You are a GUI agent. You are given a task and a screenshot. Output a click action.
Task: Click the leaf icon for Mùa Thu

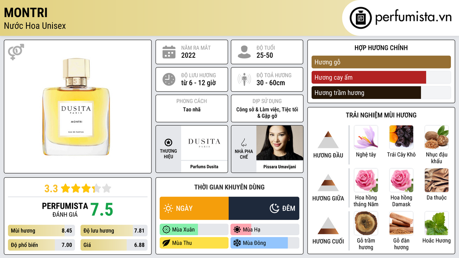point(166,243)
